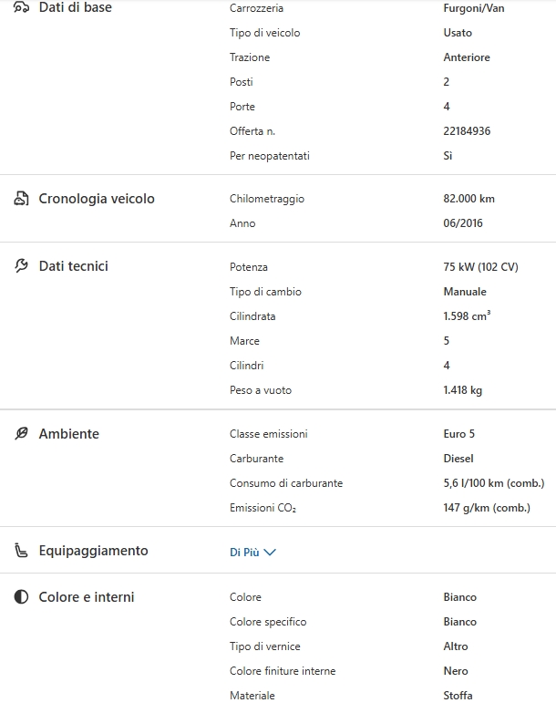Click the Ambiente section title
The width and height of the screenshot is (556, 703).
68,434
